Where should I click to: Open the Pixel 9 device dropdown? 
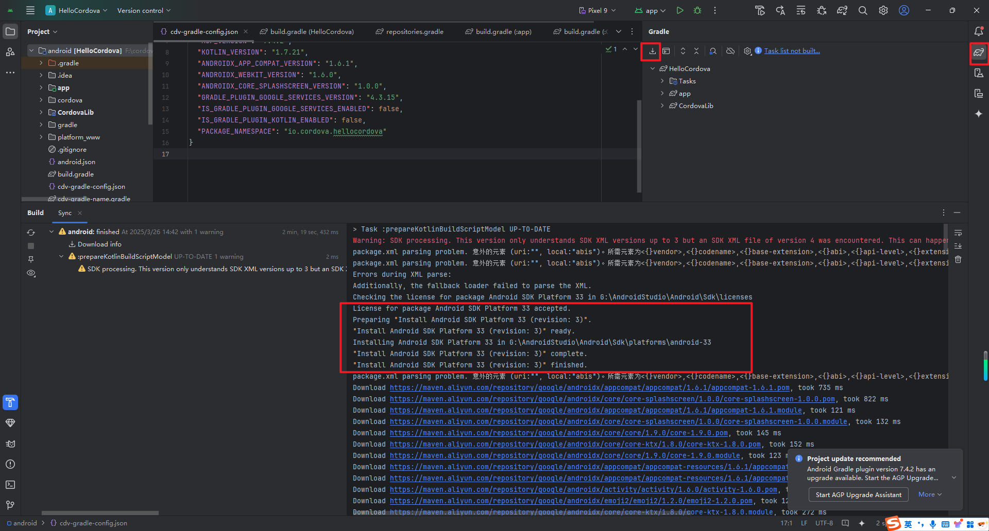pos(598,10)
